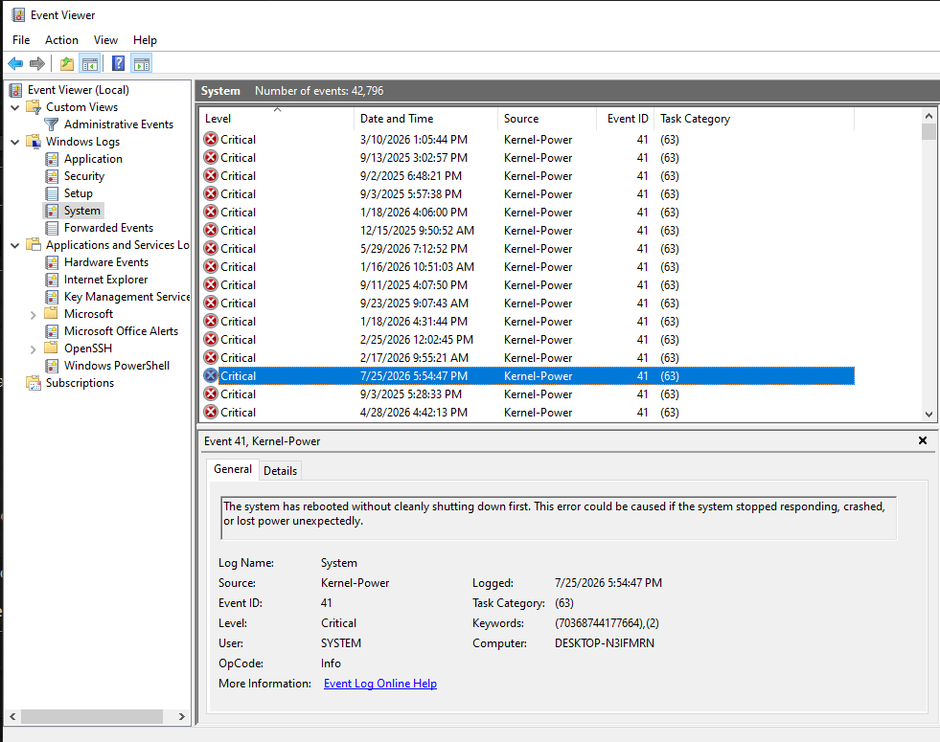The height and width of the screenshot is (742, 940).
Task: Select the Forwarded Events log
Action: click(108, 228)
